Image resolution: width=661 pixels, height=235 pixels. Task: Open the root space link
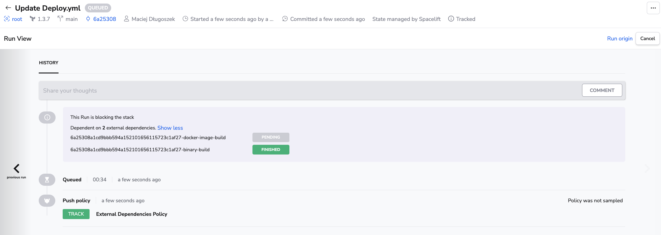click(x=17, y=19)
